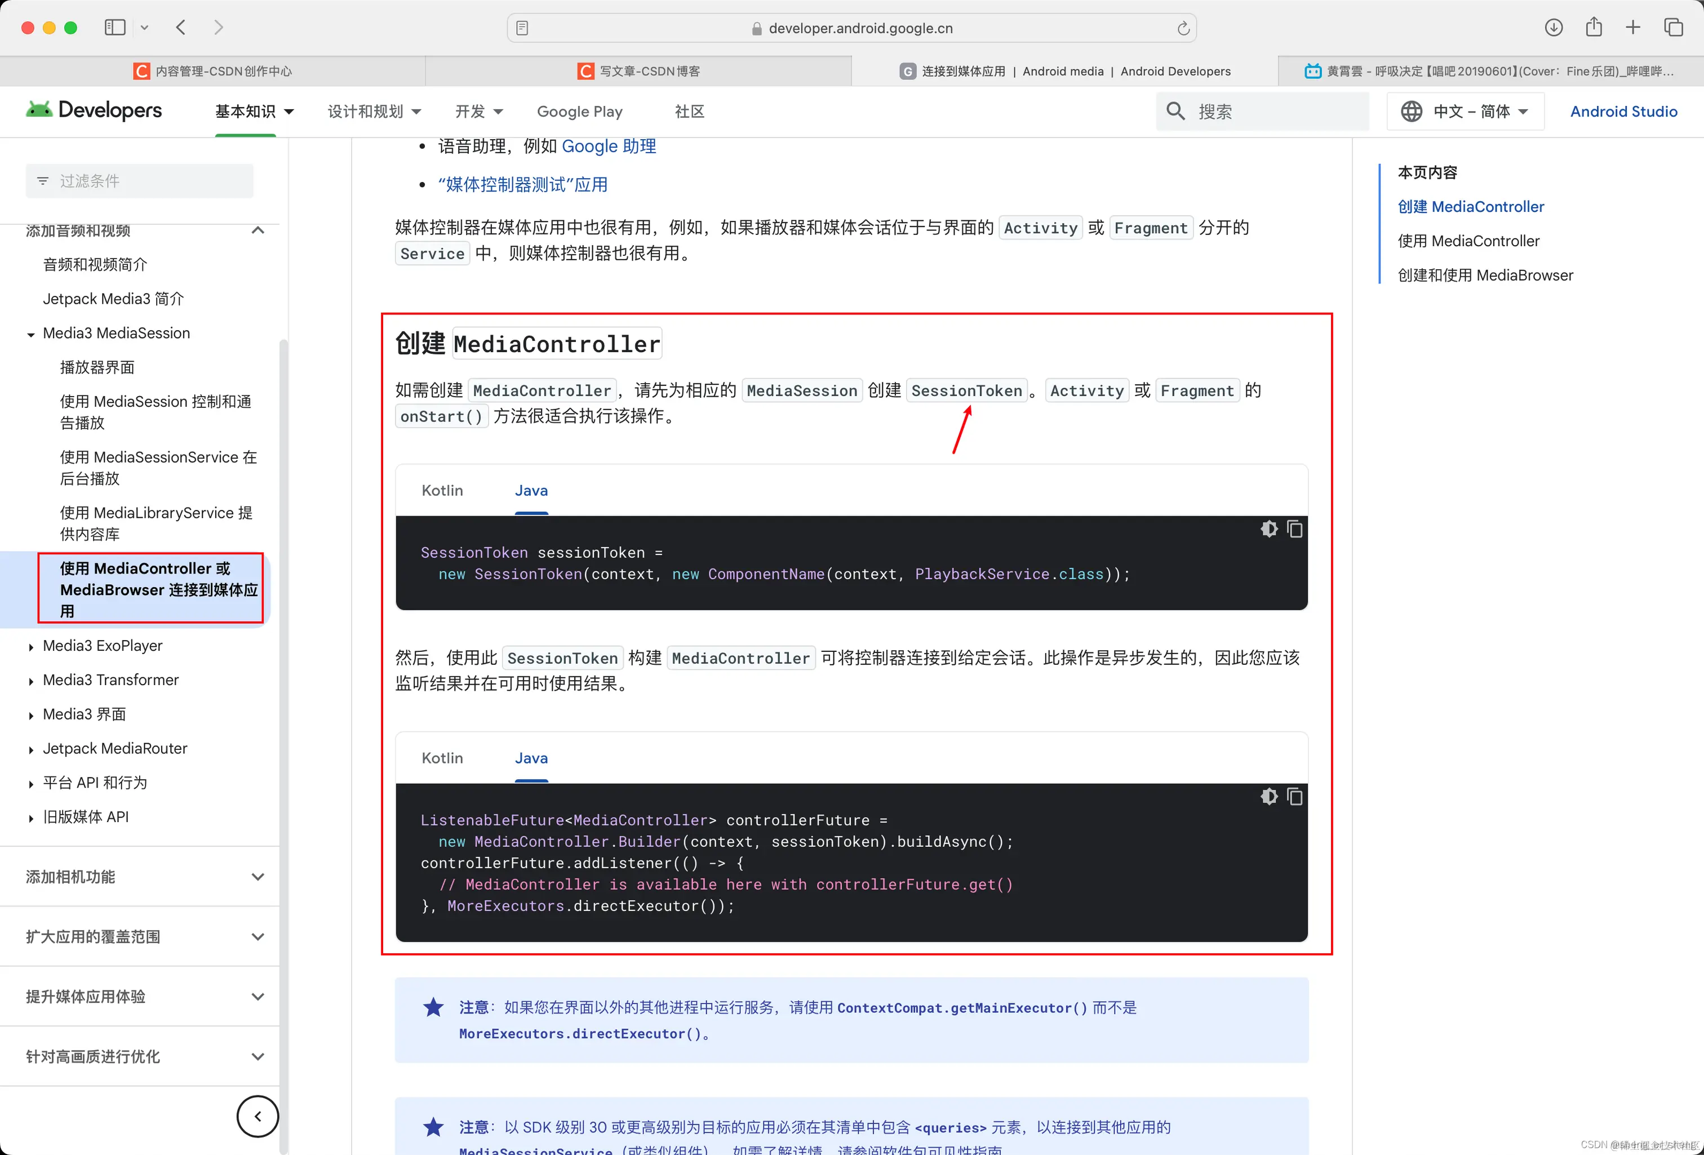This screenshot has width=1704, height=1155.
Task: Open 设计和规划 navigation menu
Action: (374, 112)
